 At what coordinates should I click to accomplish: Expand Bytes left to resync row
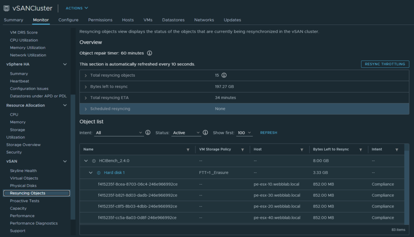(86, 87)
